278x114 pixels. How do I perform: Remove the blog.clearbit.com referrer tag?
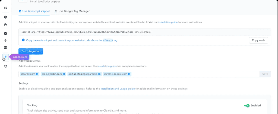[x=64, y=74]
